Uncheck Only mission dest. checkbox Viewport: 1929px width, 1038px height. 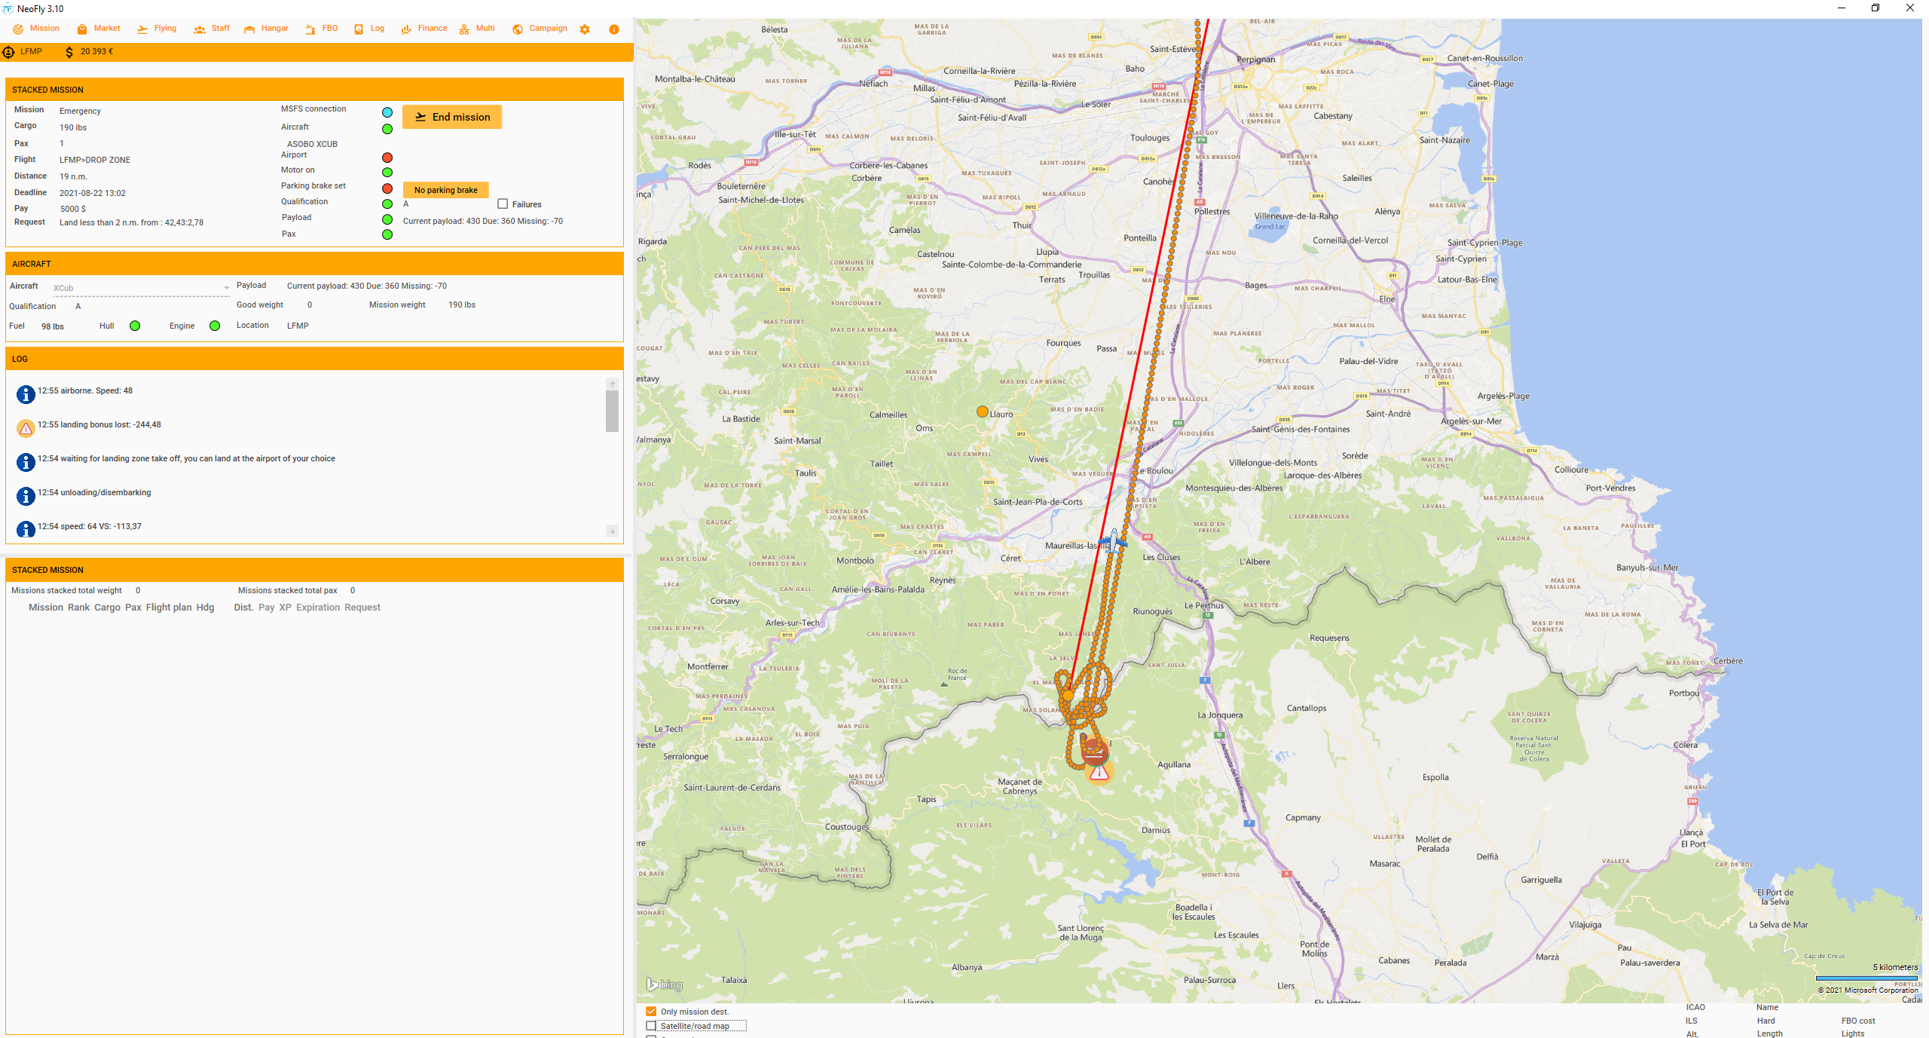[x=651, y=1012]
